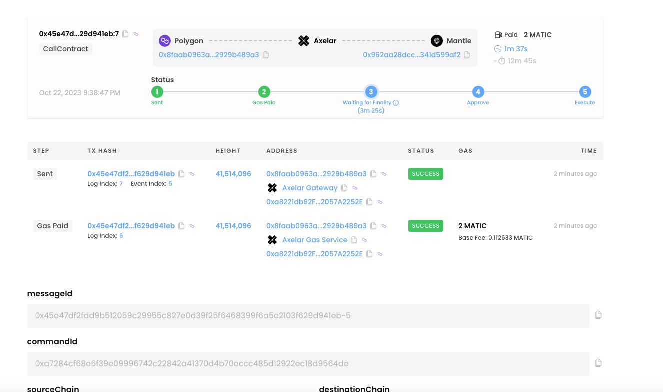The height and width of the screenshot is (392, 663).
Task: Copy Mantle destination address 0x962aa28dcc
Action: click(467, 55)
